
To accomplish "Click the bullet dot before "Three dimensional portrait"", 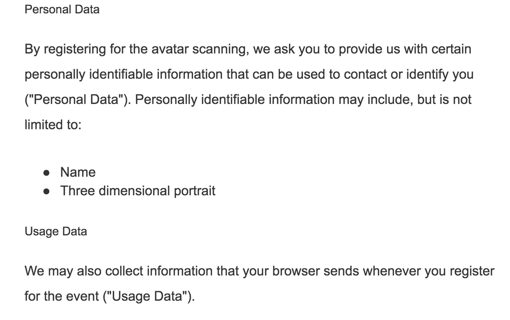I will (x=46, y=192).
